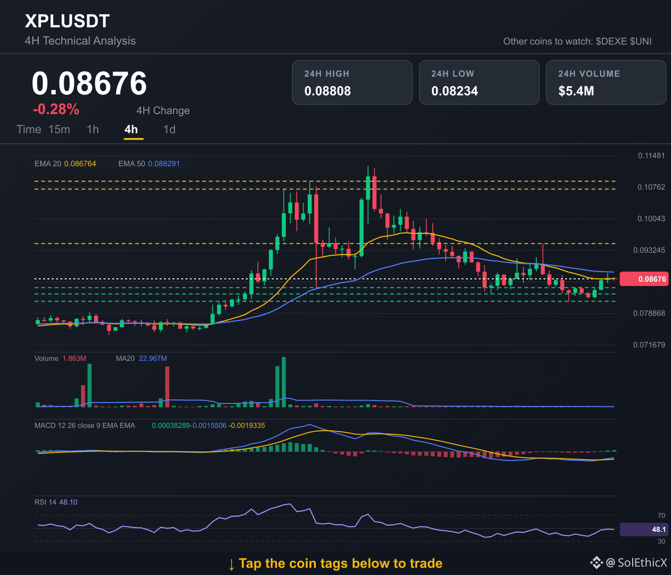The width and height of the screenshot is (671, 575).
Task: Click the RSI 70 level label
Action: click(661, 516)
